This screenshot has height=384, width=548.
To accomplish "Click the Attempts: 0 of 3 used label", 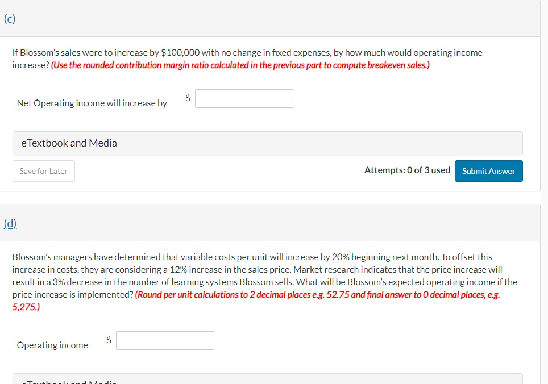I will [x=408, y=170].
